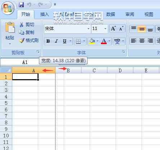The width and height of the screenshot is (160, 150).
Task: Expand the 粘贴 paste options arrow
Action: point(10,44)
